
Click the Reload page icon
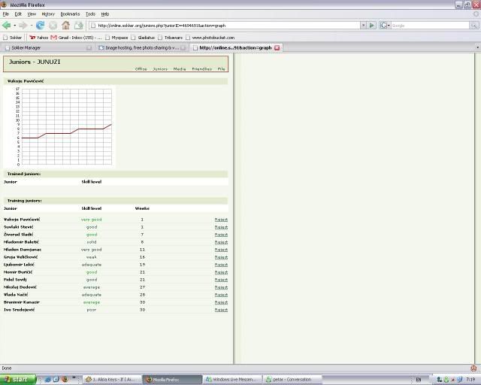click(40, 25)
